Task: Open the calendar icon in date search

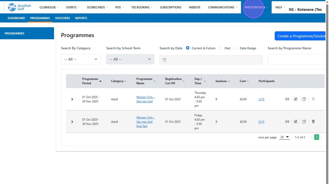Action: (x=164, y=60)
